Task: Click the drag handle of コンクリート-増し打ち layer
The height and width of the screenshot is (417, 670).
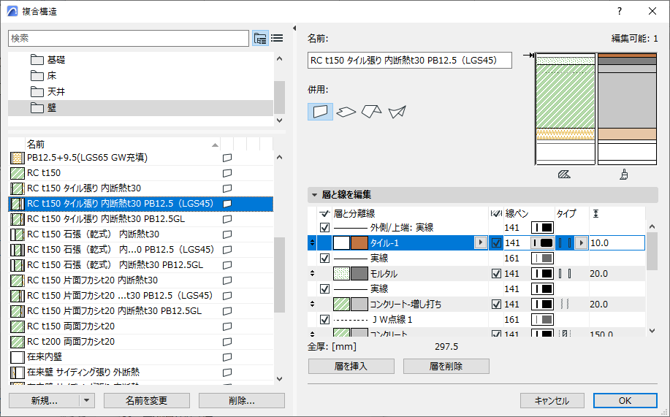Action: click(x=313, y=305)
